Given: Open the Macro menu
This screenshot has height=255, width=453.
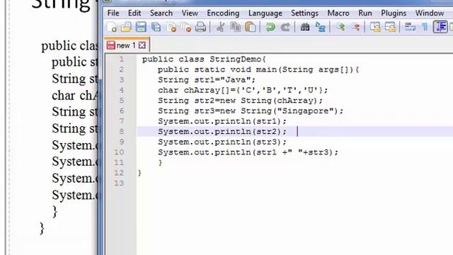Looking at the screenshot, I should [338, 13].
